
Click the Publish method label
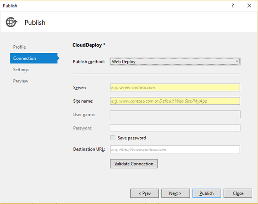88,62
